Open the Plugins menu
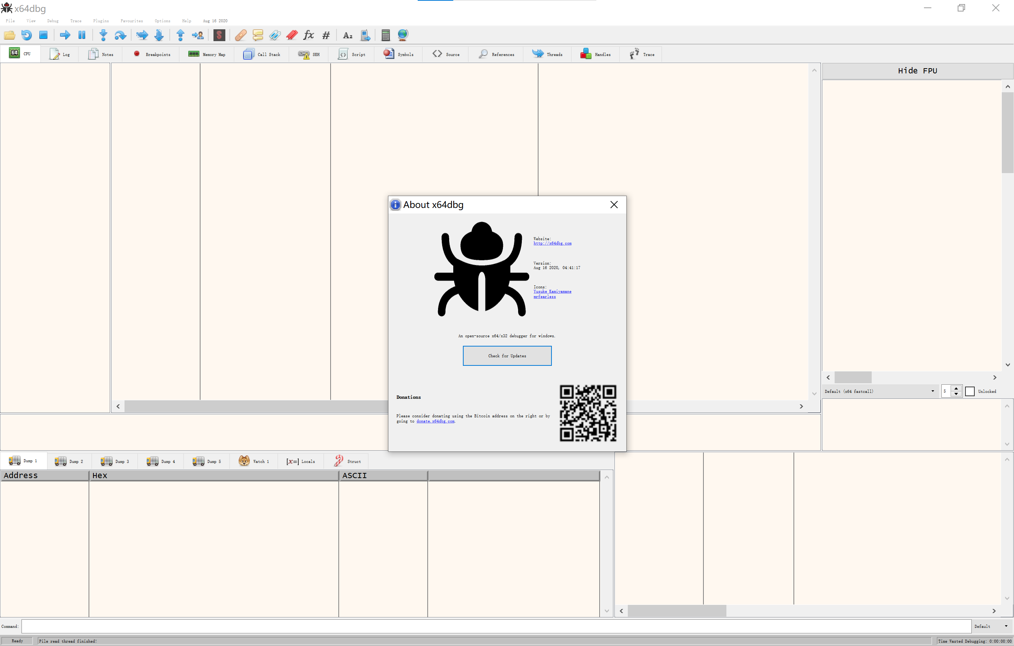The width and height of the screenshot is (1014, 646). (101, 21)
